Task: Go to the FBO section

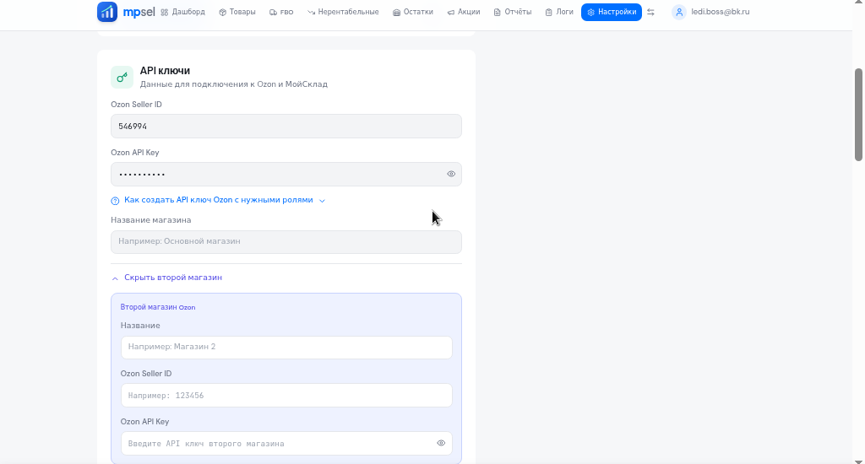Action: (x=281, y=12)
